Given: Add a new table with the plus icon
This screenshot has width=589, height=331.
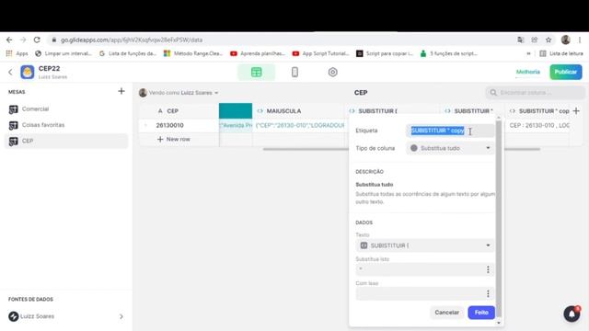Looking at the screenshot, I should [121, 91].
